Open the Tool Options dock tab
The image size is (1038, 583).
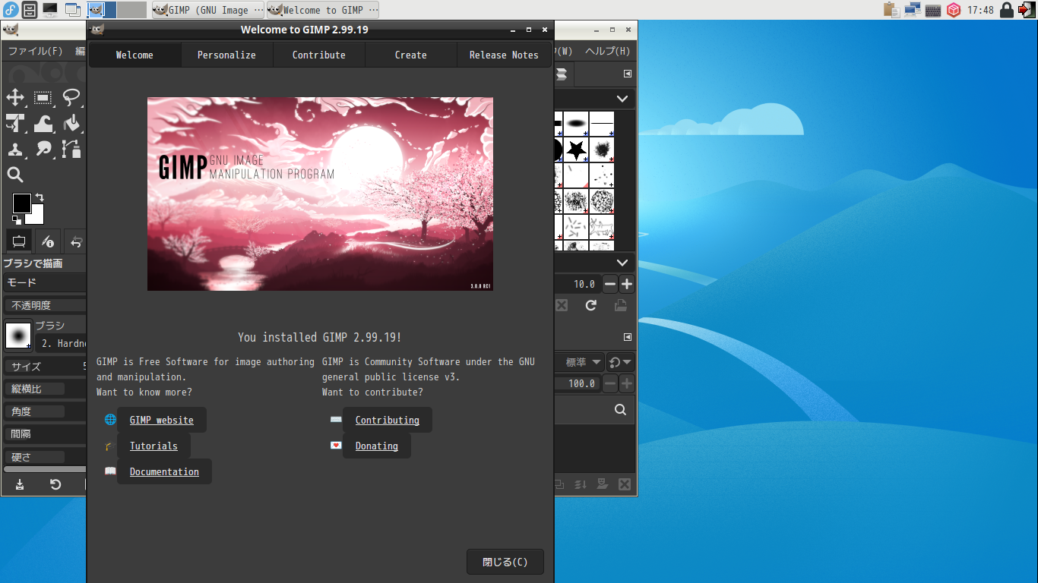[x=19, y=241]
